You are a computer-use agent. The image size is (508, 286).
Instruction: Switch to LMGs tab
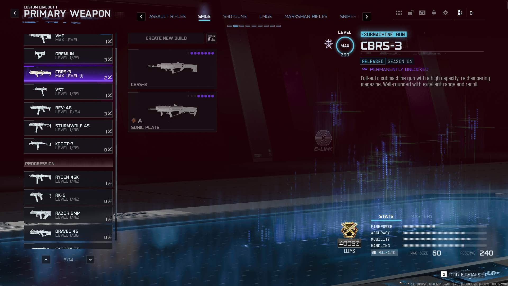265,16
